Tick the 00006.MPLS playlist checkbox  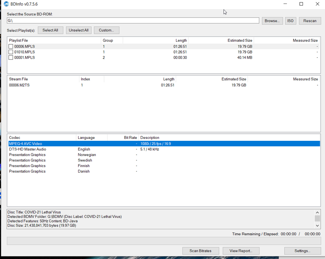pos(11,46)
